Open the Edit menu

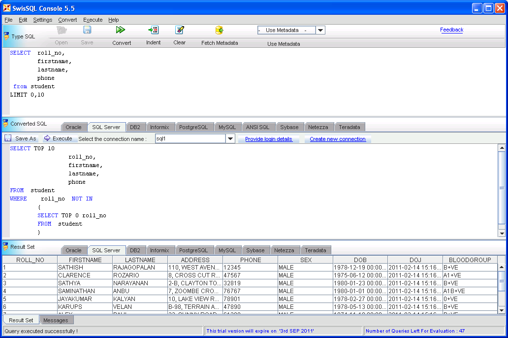pos(23,20)
